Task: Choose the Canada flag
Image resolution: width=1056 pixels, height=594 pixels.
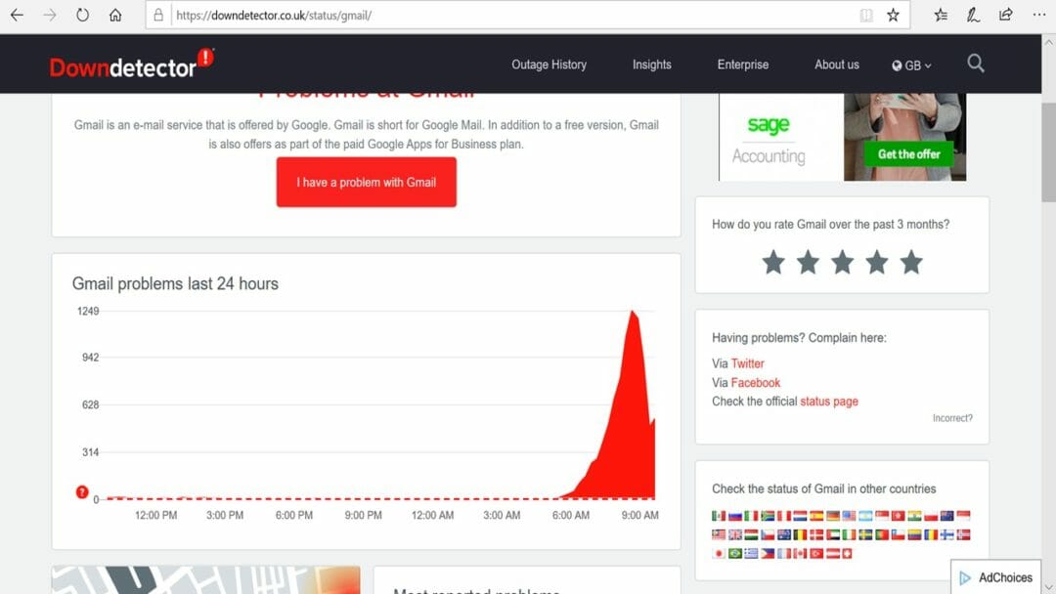Action: pos(800,554)
